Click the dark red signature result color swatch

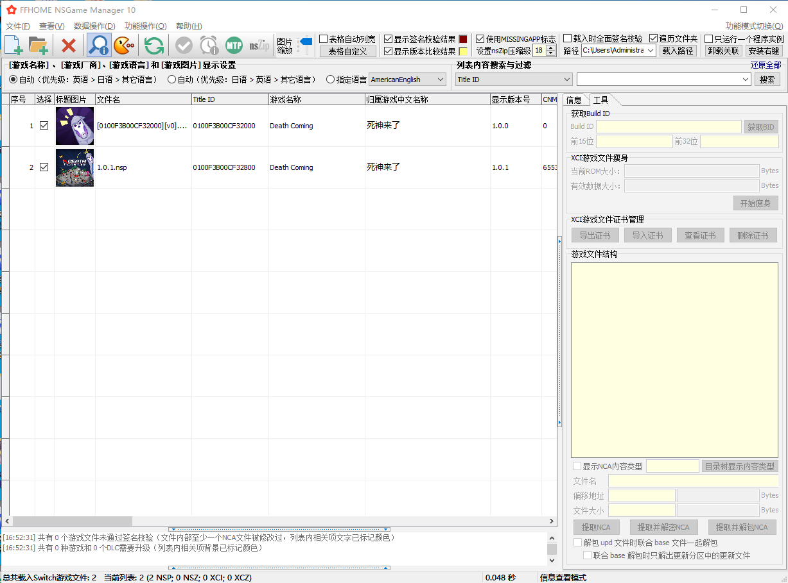click(x=463, y=39)
